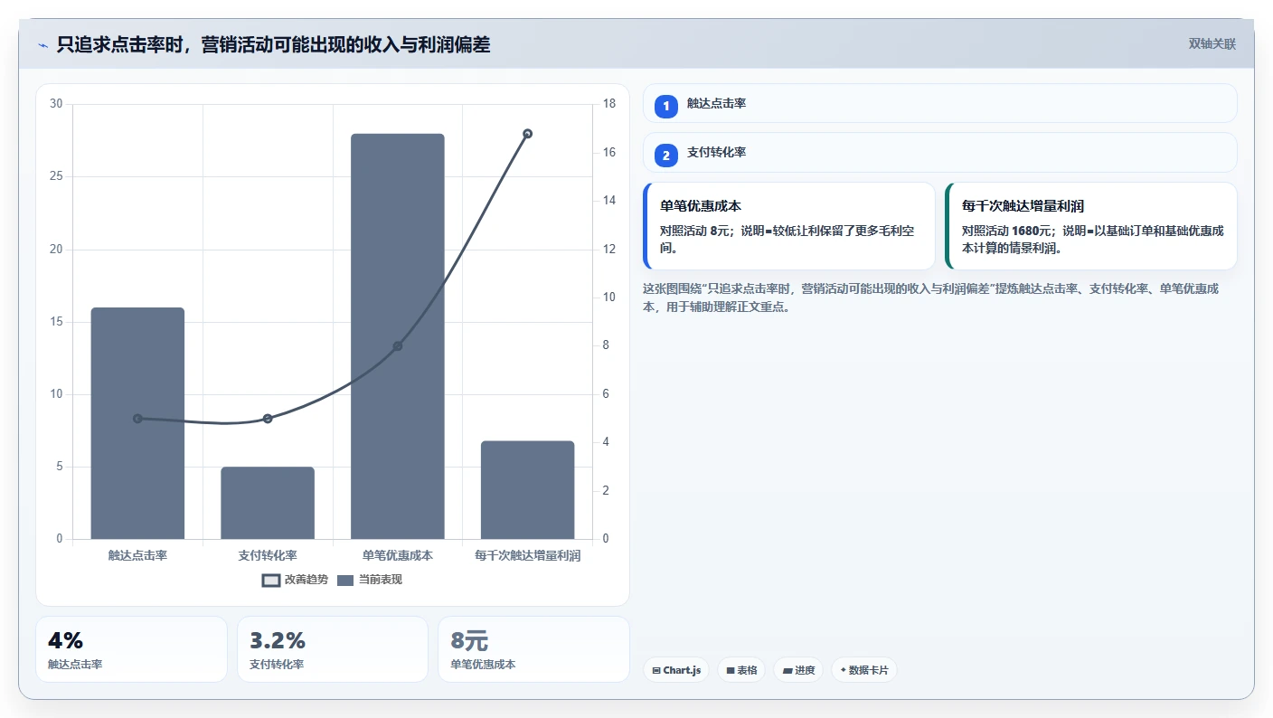
Task: Click the icon inside the 进度 chip
Action: (787, 671)
